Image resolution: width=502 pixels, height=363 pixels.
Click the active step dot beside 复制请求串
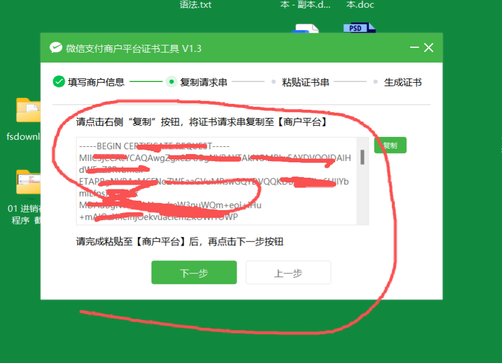click(x=171, y=82)
